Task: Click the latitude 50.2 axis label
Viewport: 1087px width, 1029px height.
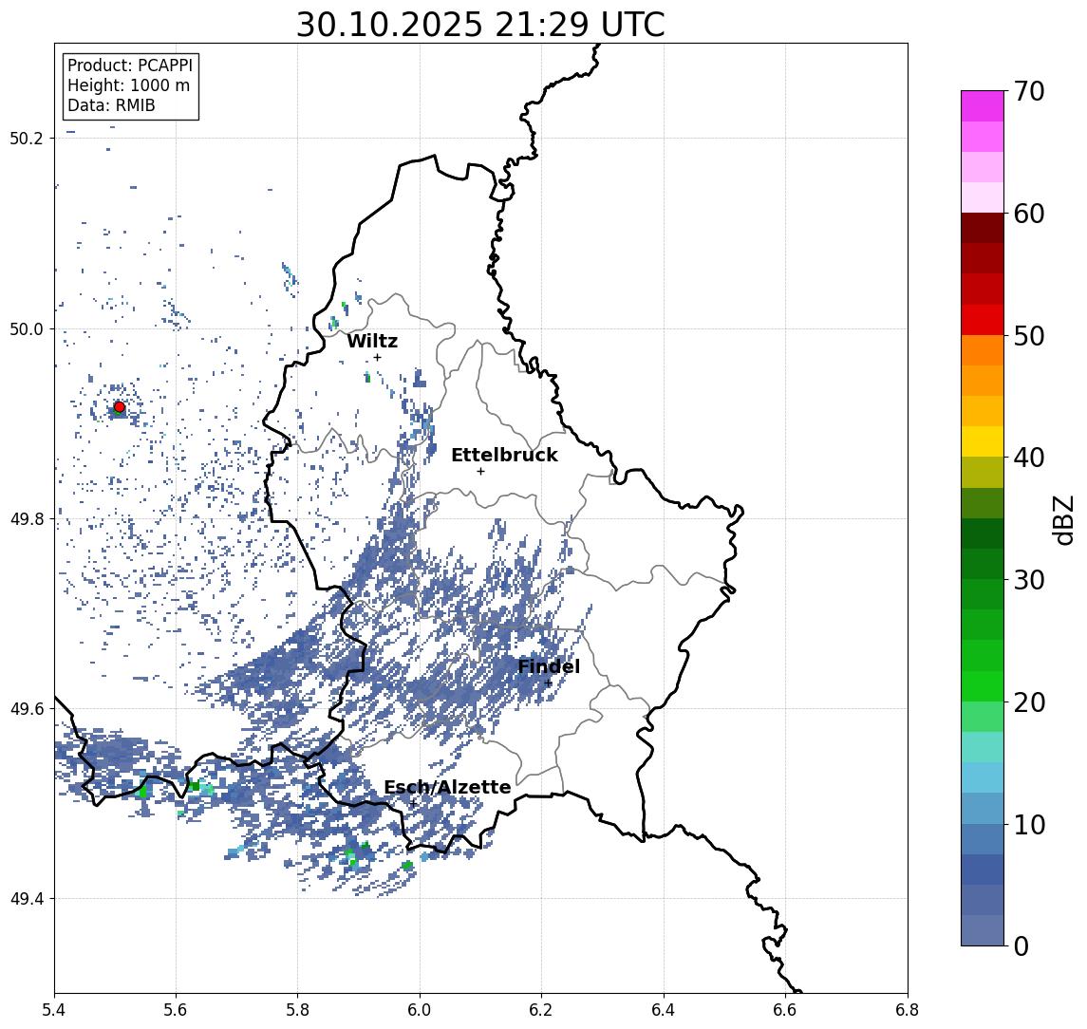Action: pyautogui.click(x=26, y=138)
